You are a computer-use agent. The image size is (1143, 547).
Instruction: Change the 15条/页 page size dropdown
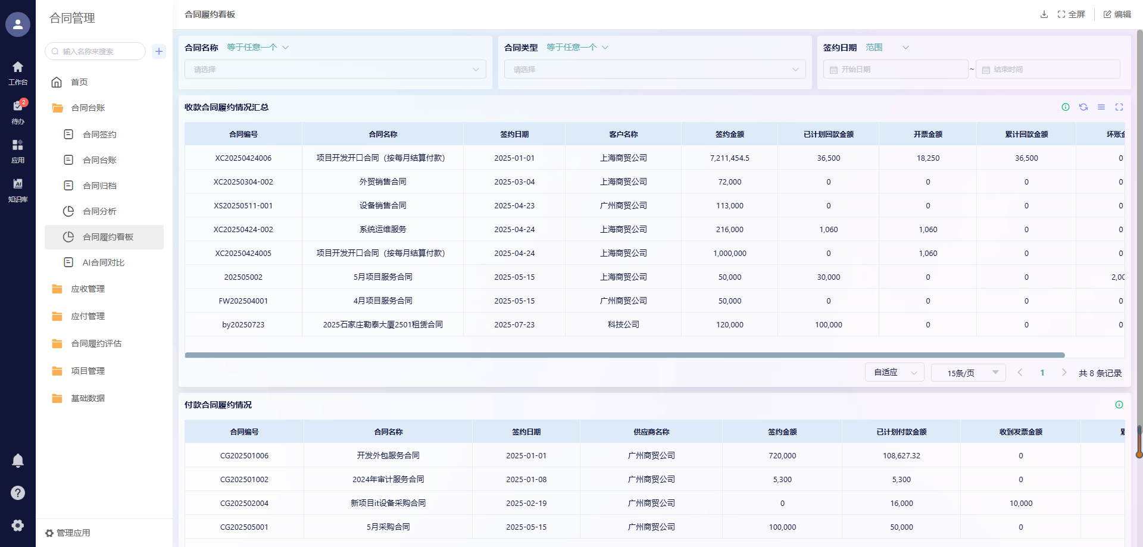pos(968,373)
